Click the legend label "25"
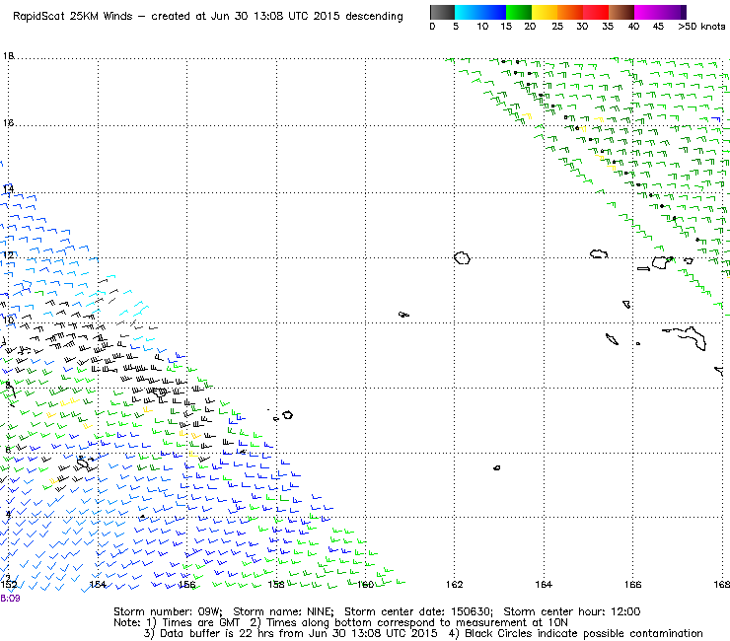 557,27
